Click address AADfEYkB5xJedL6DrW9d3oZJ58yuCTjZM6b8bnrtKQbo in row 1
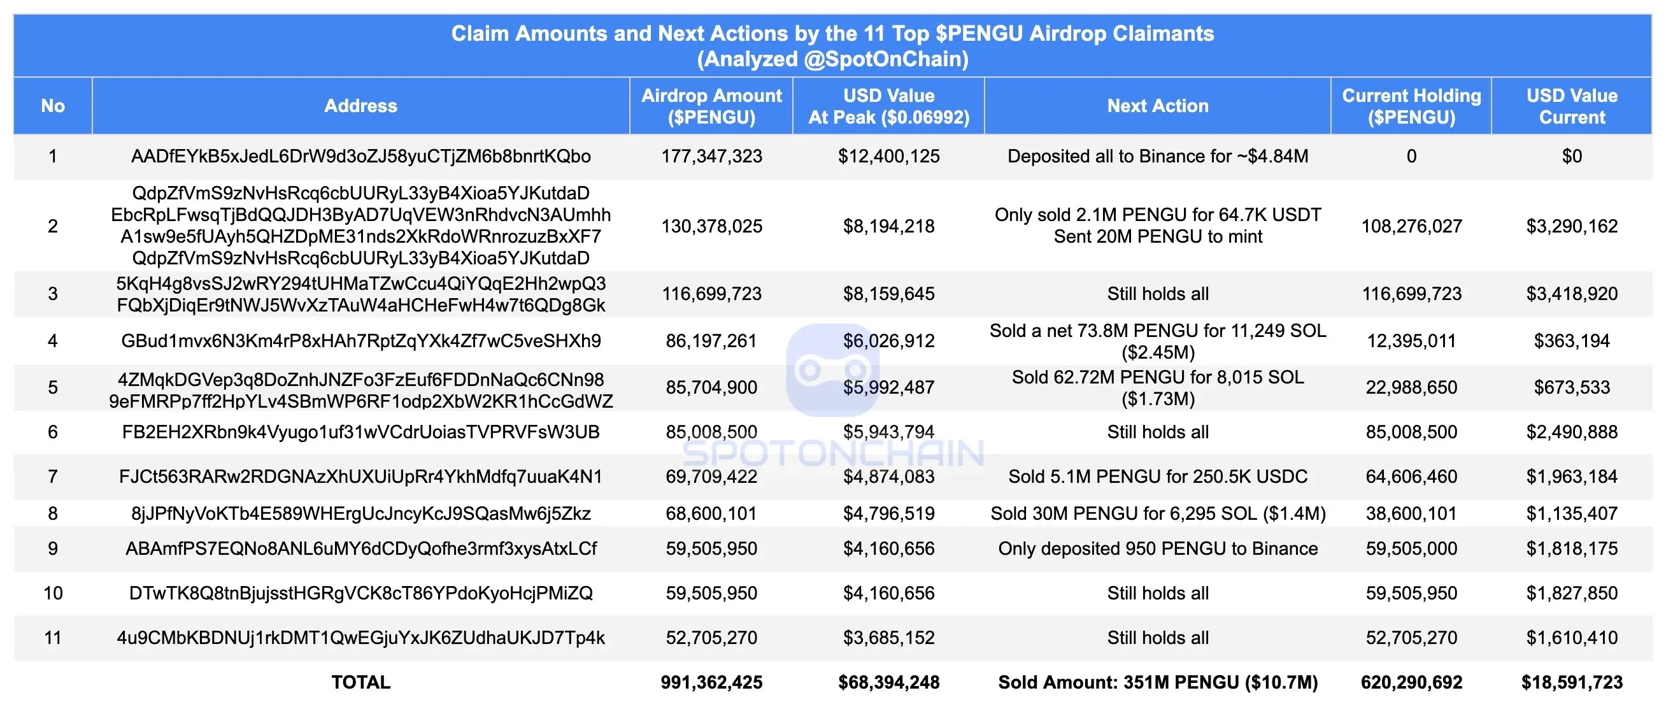1666x716 pixels. (x=360, y=157)
